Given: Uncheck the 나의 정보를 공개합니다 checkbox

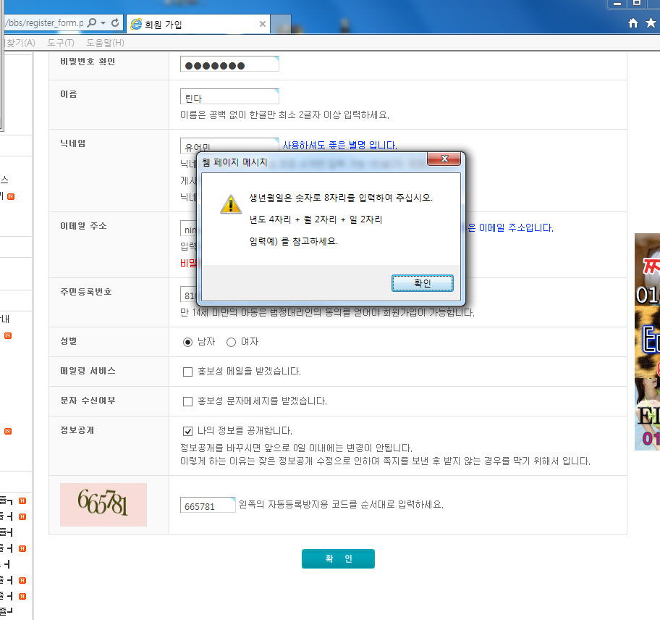Looking at the screenshot, I should coord(188,430).
